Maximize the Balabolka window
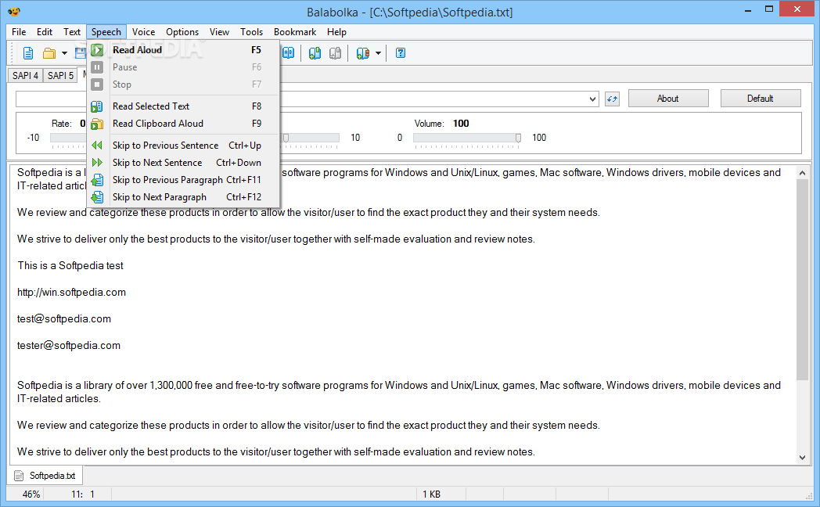The height and width of the screenshot is (507, 820). (x=768, y=9)
